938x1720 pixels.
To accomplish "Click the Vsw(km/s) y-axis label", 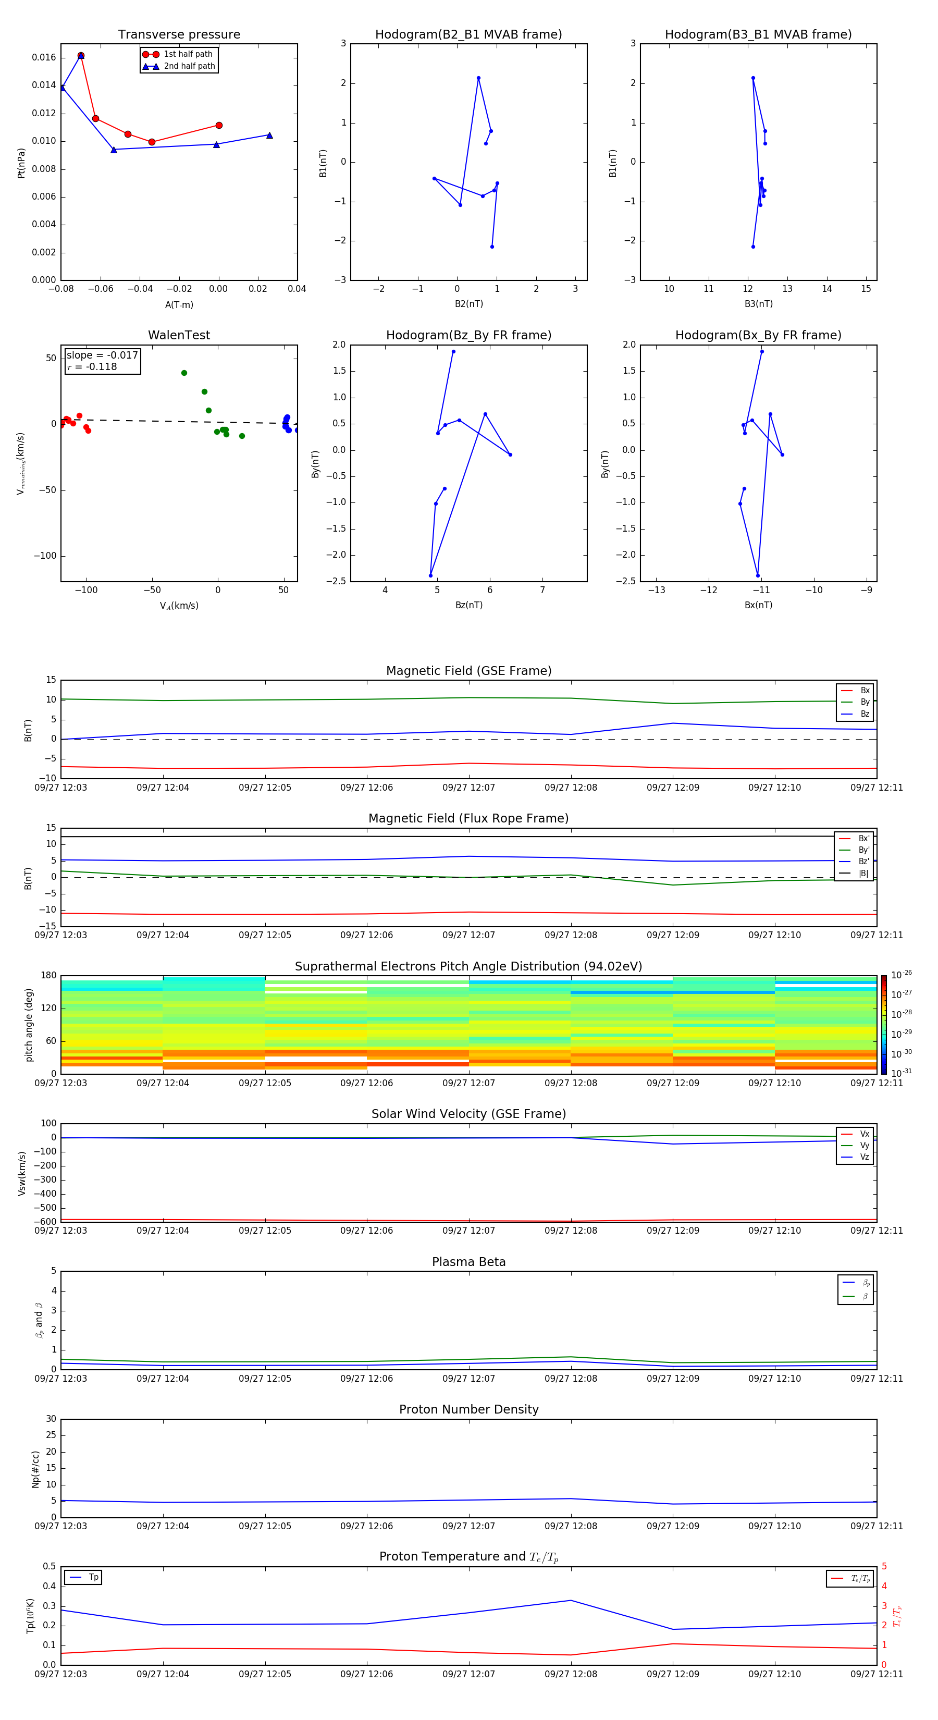I will 21,1173.
